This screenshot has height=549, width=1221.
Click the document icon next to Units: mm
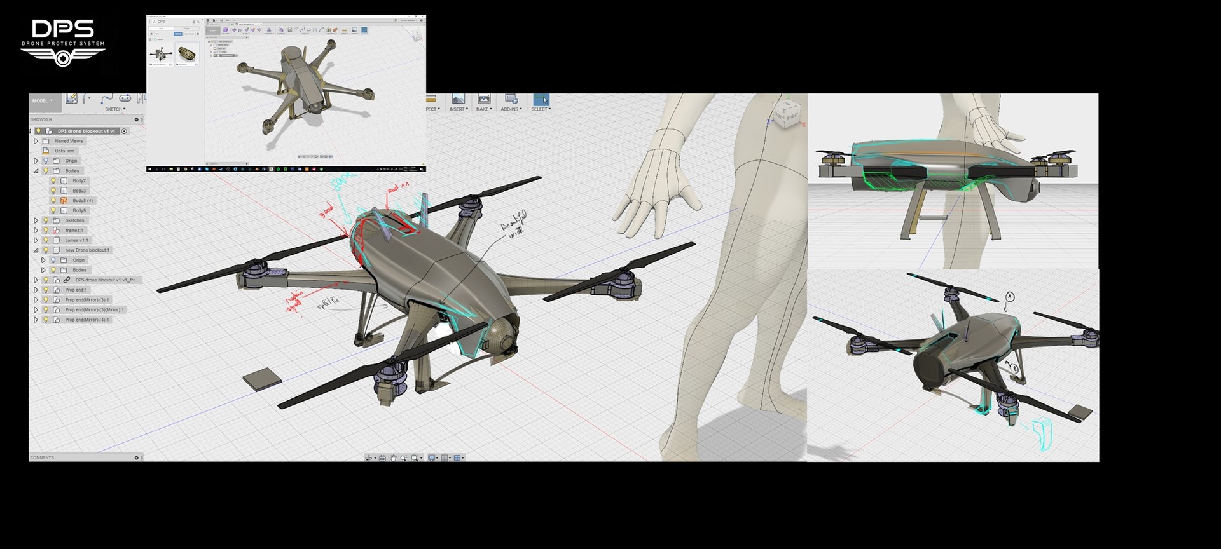tap(46, 151)
